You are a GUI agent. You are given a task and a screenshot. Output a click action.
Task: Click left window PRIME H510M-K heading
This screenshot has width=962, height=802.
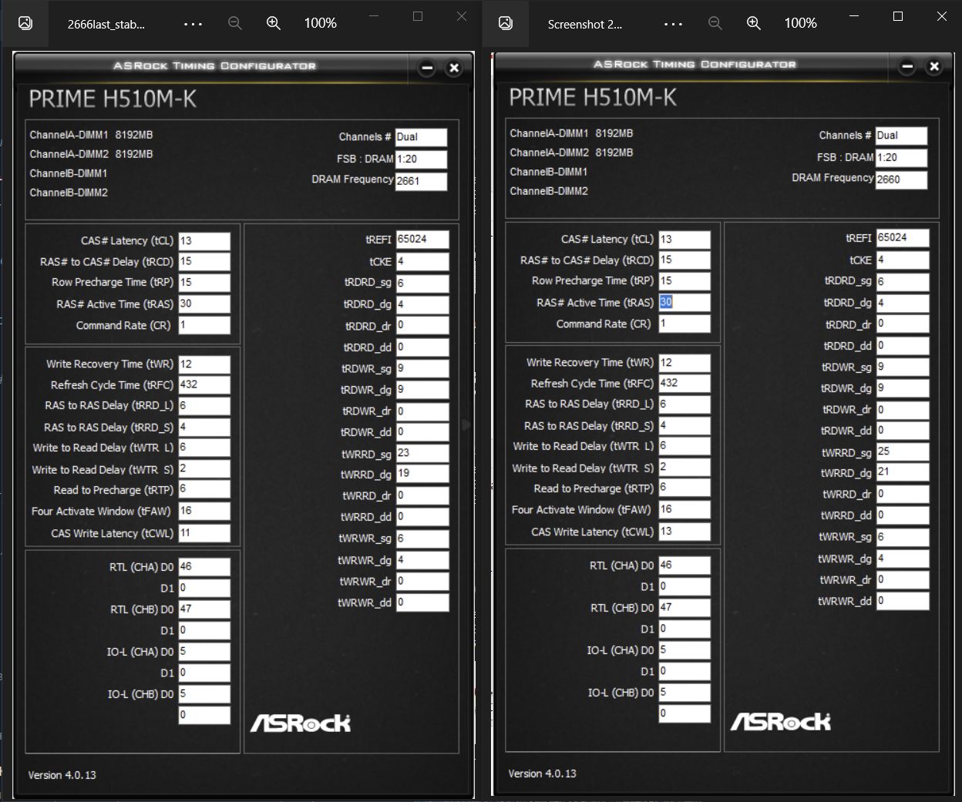tap(113, 99)
